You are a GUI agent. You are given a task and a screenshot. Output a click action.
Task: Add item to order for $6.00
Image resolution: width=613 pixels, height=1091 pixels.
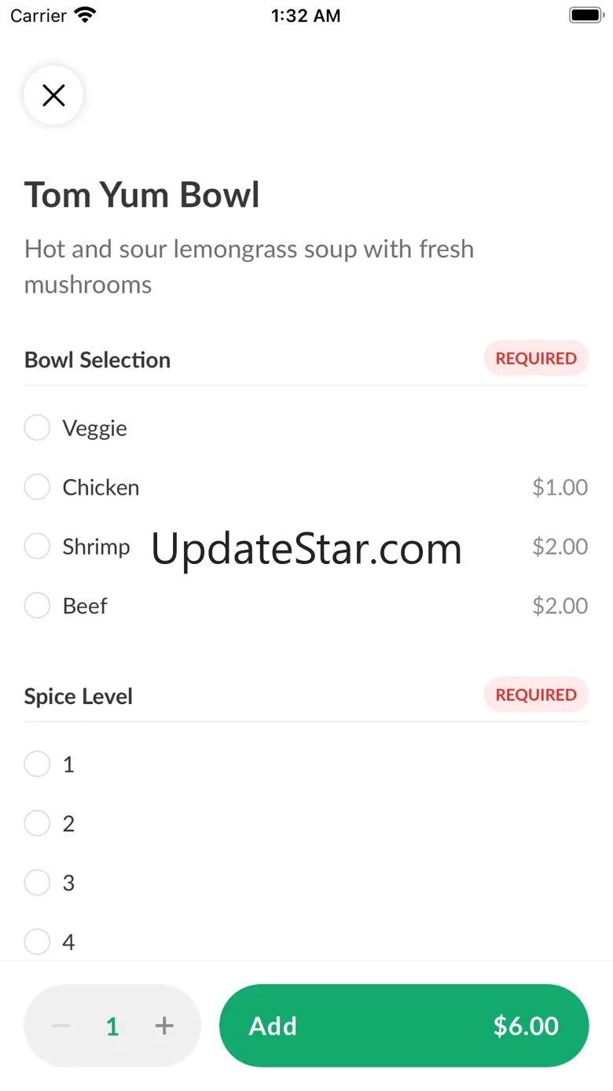tap(403, 1026)
